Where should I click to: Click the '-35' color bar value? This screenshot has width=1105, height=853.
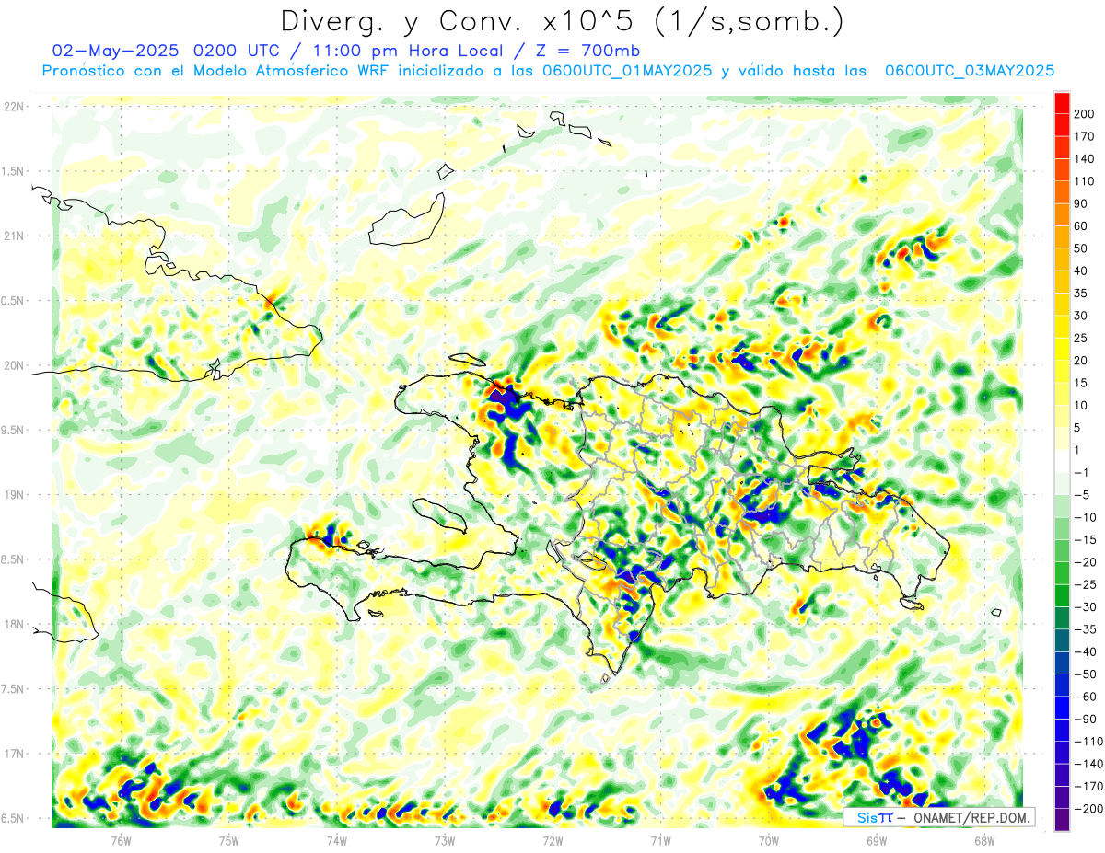[x=1085, y=628]
